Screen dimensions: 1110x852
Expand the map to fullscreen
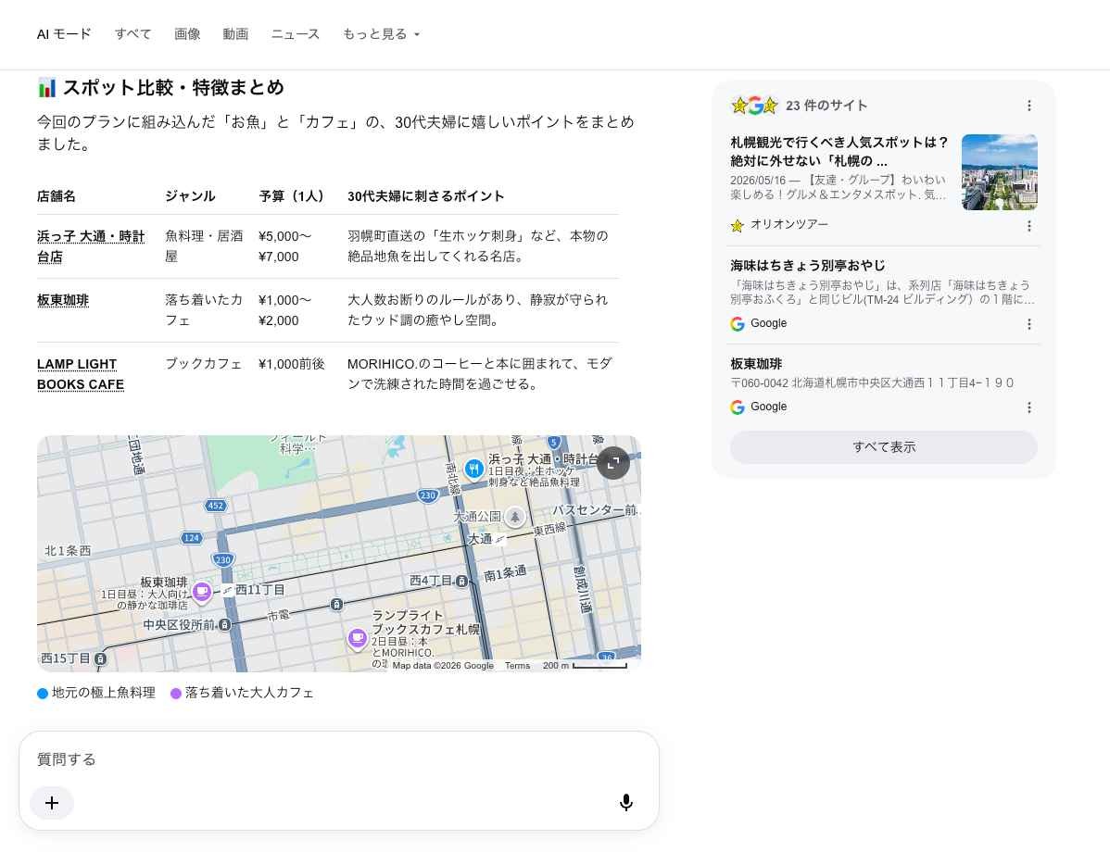[x=613, y=463]
